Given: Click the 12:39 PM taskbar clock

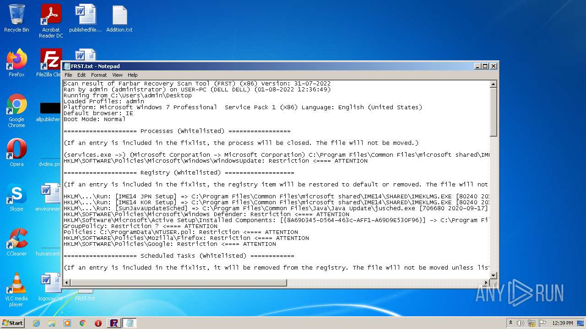Looking at the screenshot, I should (562, 323).
